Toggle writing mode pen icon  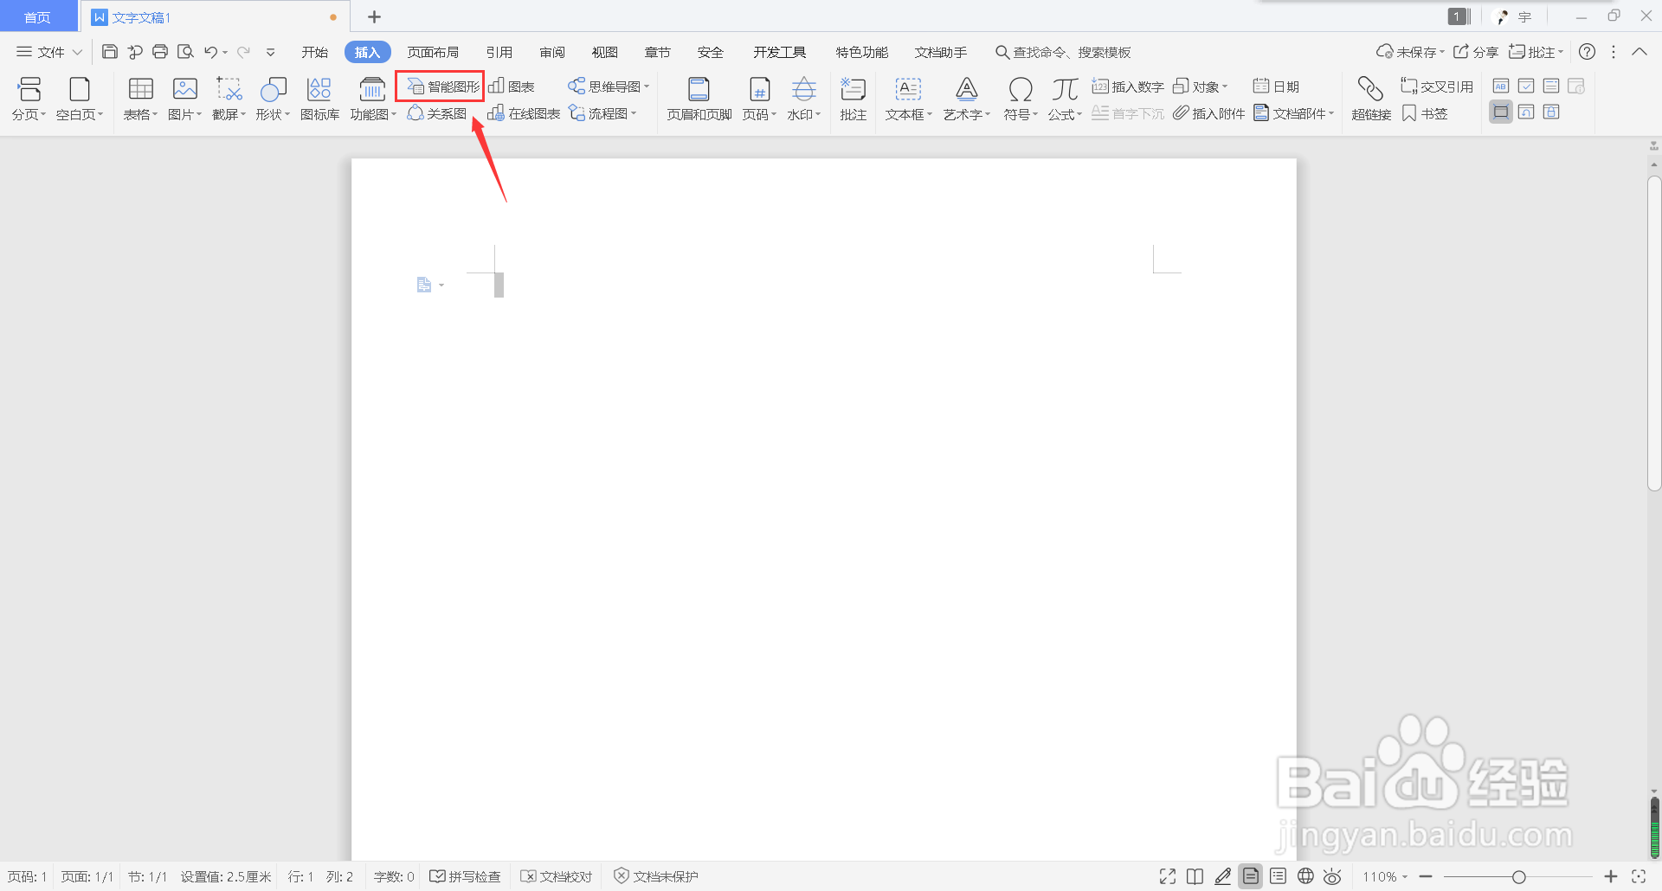pos(1222,876)
